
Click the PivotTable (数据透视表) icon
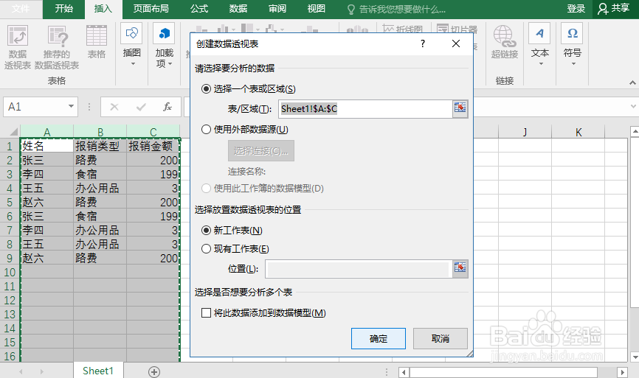(18, 47)
